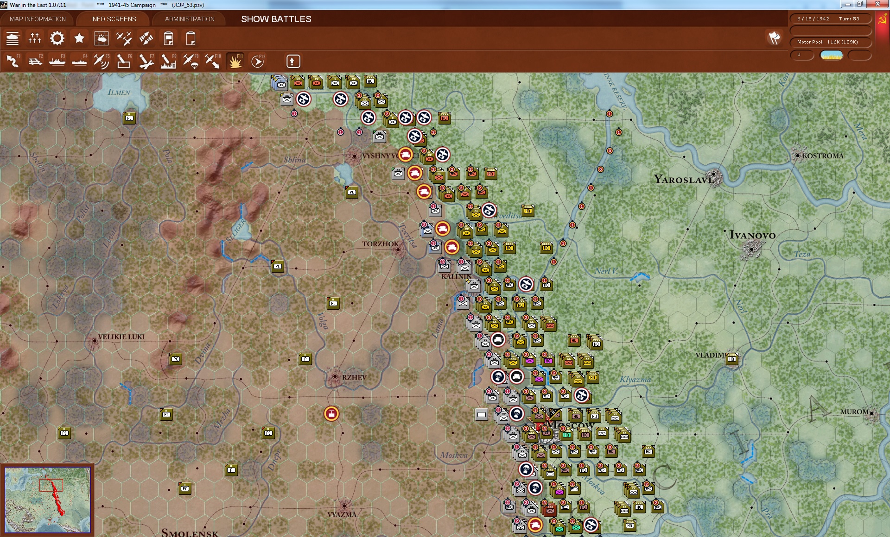
Task: Open the air doctrine planes icon
Action: tap(124, 38)
